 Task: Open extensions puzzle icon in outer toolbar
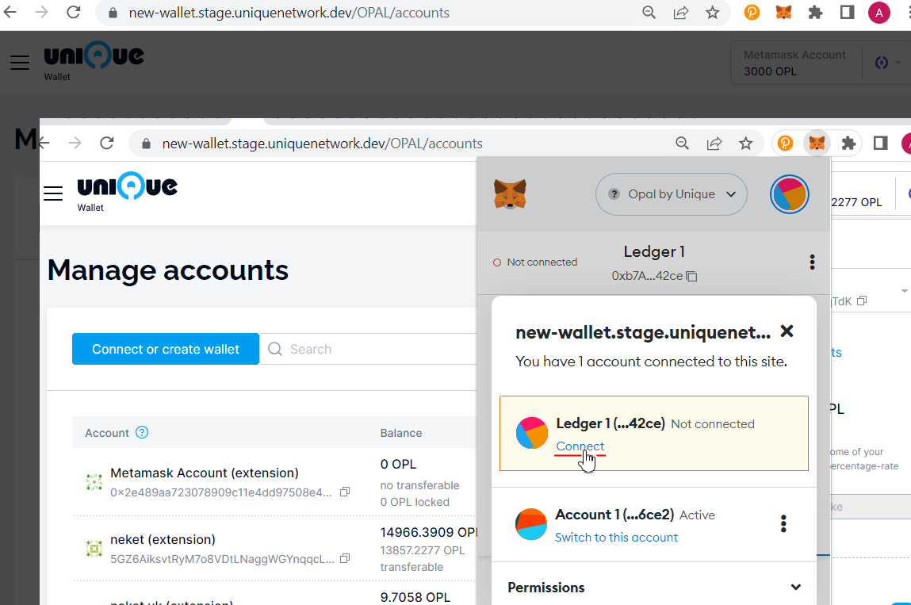coord(815,12)
